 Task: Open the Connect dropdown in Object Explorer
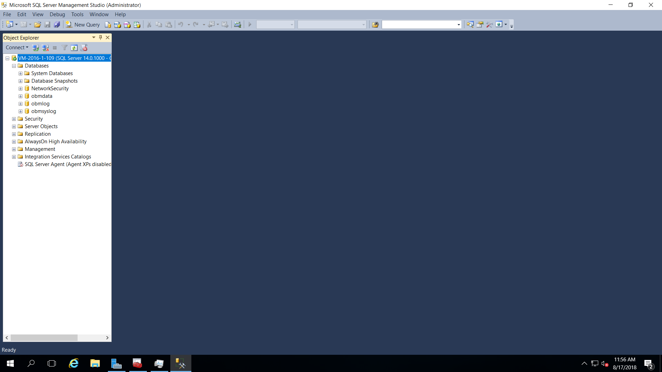click(x=17, y=48)
